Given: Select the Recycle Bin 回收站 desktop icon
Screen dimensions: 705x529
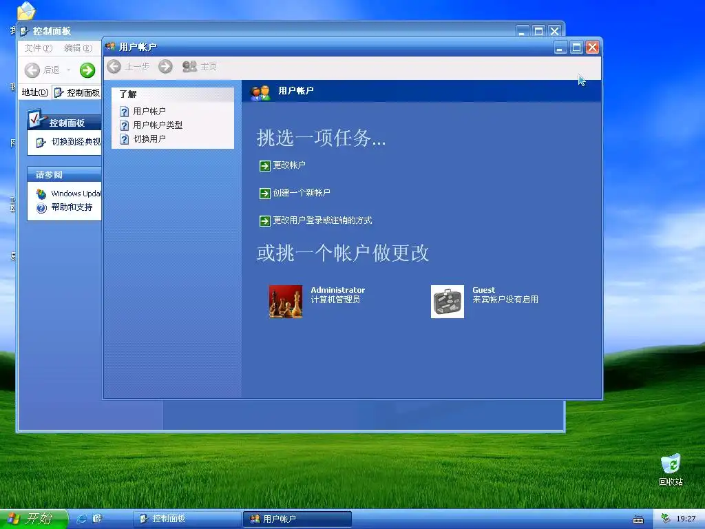Looking at the screenshot, I should [671, 470].
